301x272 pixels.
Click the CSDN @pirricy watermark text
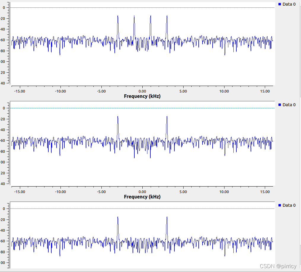[278, 266]
